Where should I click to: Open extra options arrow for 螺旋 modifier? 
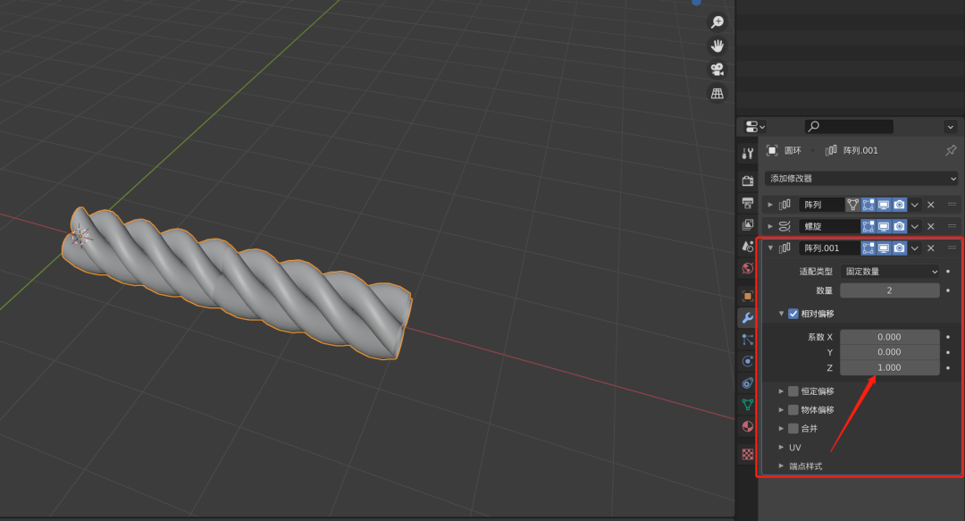(x=915, y=226)
